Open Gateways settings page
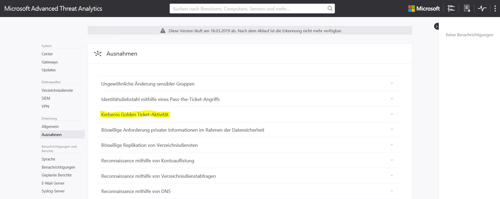The width and height of the screenshot is (500, 199). coord(50,62)
